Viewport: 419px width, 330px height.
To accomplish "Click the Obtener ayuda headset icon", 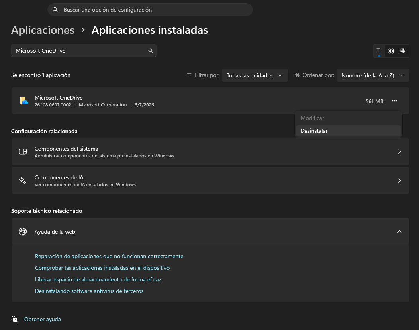I will (x=14, y=319).
